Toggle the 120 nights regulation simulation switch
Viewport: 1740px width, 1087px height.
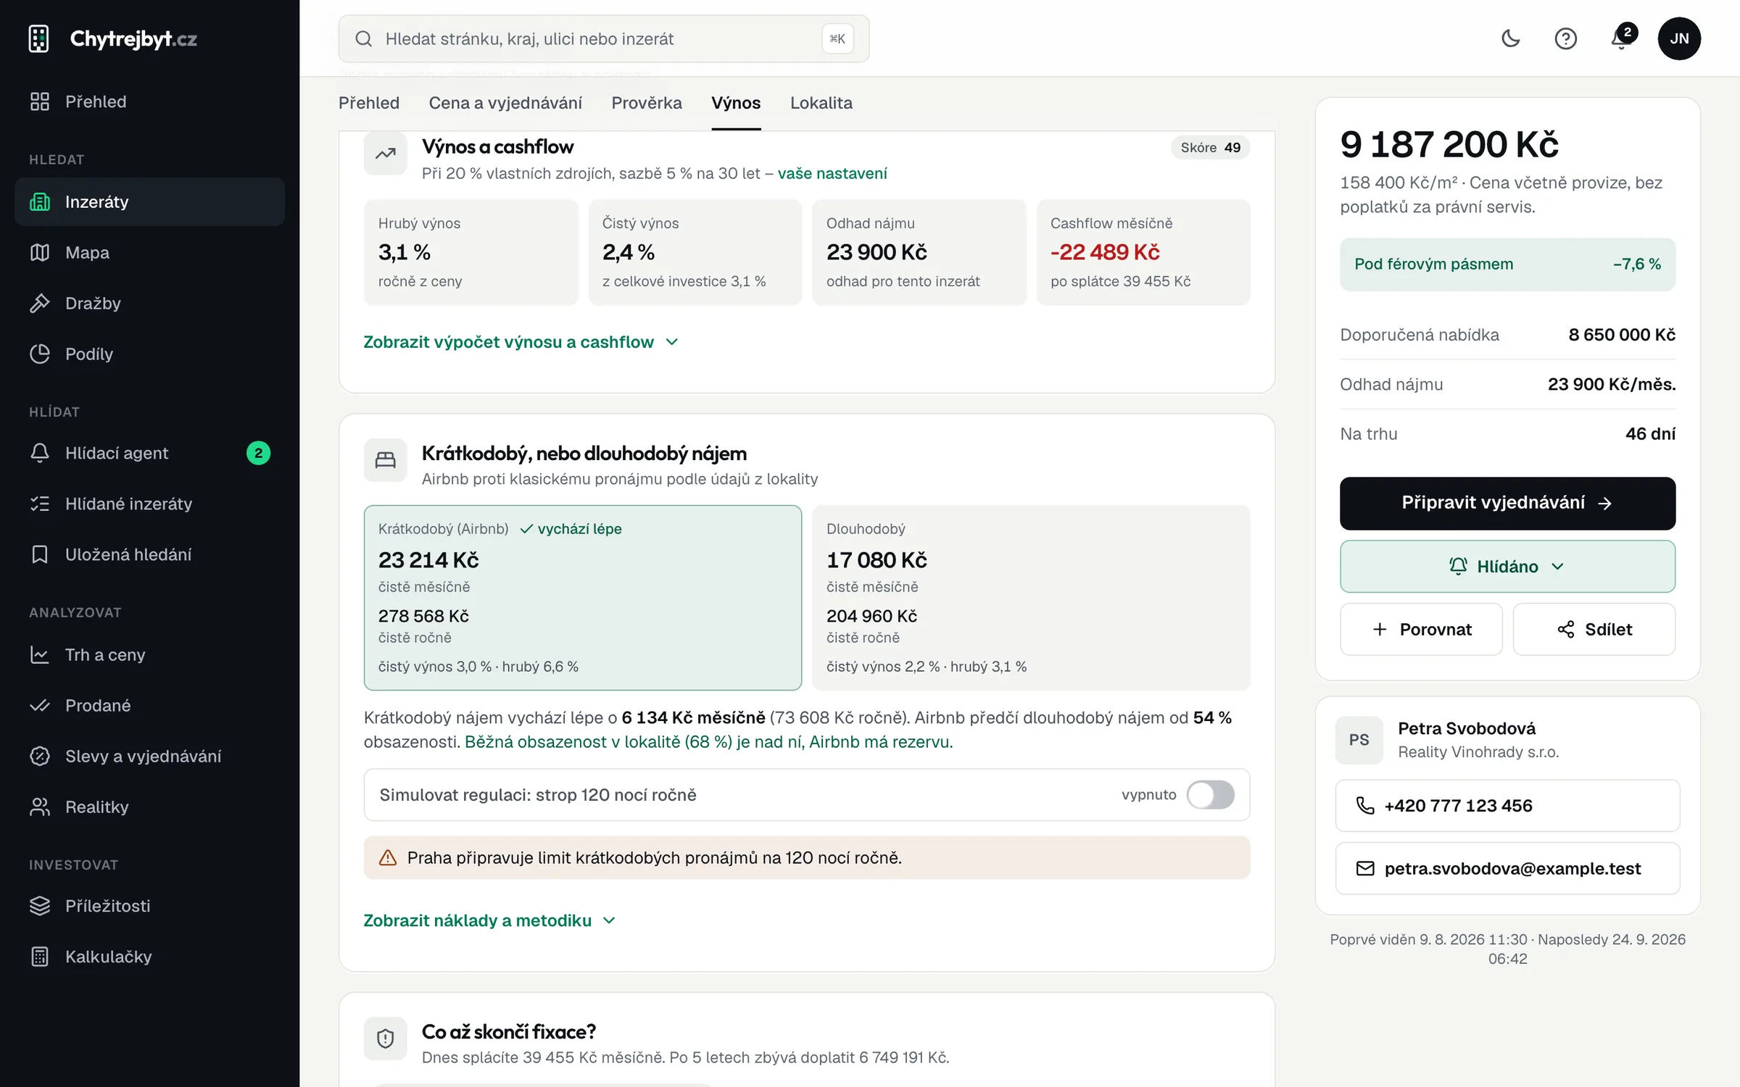(1210, 794)
